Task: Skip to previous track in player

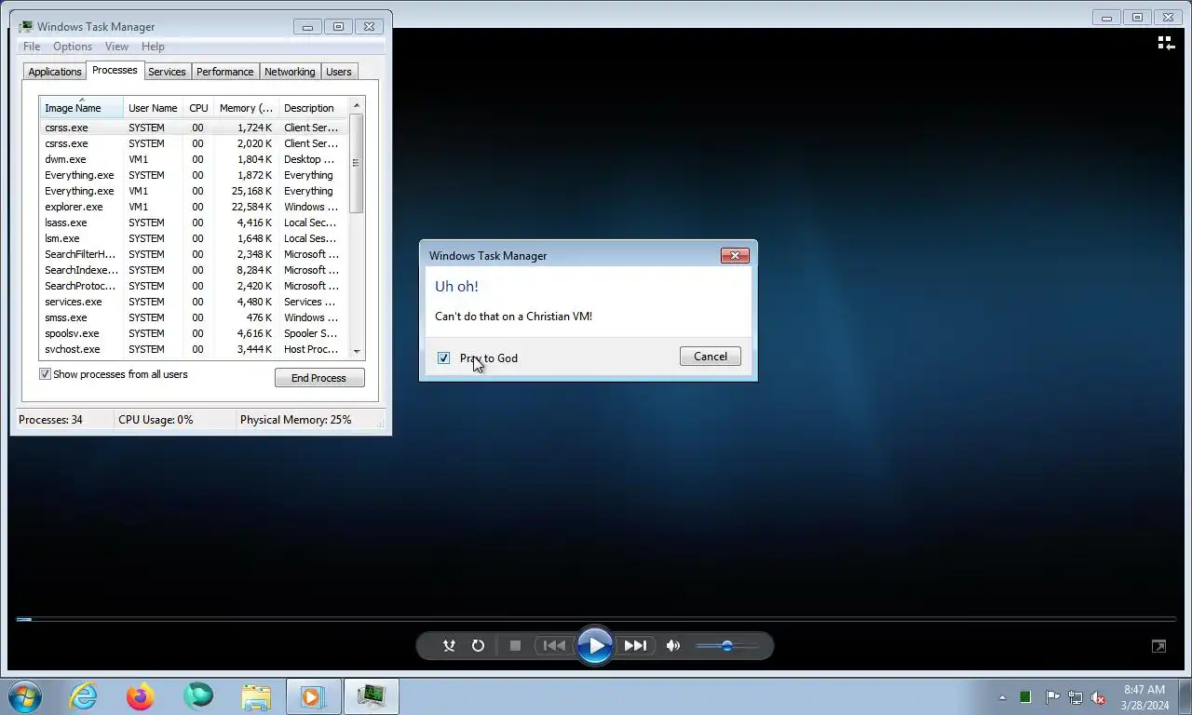Action: coord(554,645)
